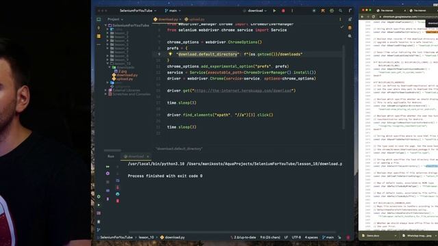Open the Project view mode dropdown
Image resolution: width=438 pixels, height=246 pixels.
coord(115,19)
